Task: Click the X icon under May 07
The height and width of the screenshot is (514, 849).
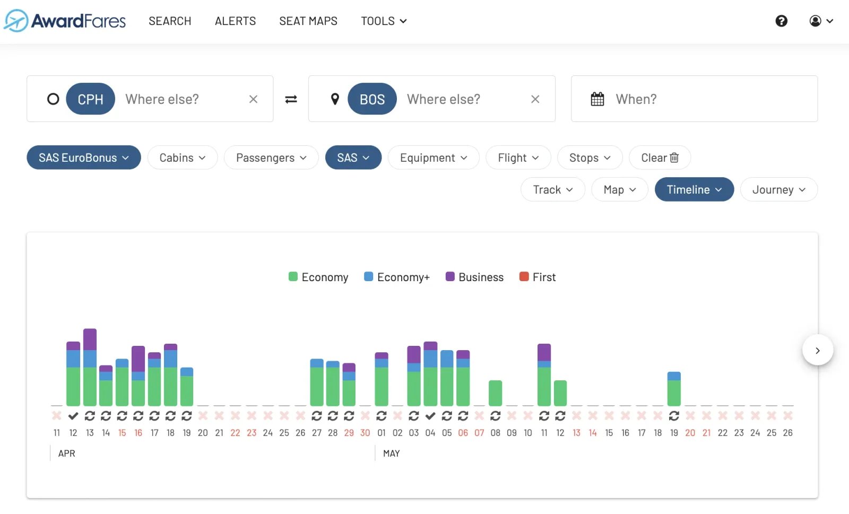Action: pyautogui.click(x=479, y=415)
